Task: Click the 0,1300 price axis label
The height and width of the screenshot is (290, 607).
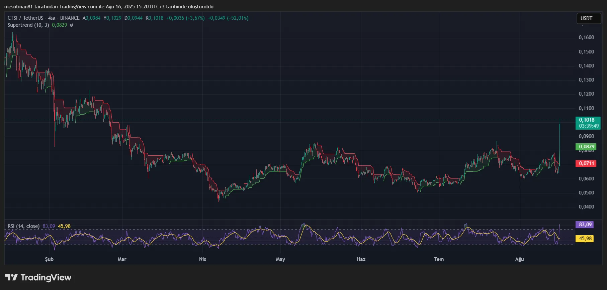Action: tap(587, 80)
